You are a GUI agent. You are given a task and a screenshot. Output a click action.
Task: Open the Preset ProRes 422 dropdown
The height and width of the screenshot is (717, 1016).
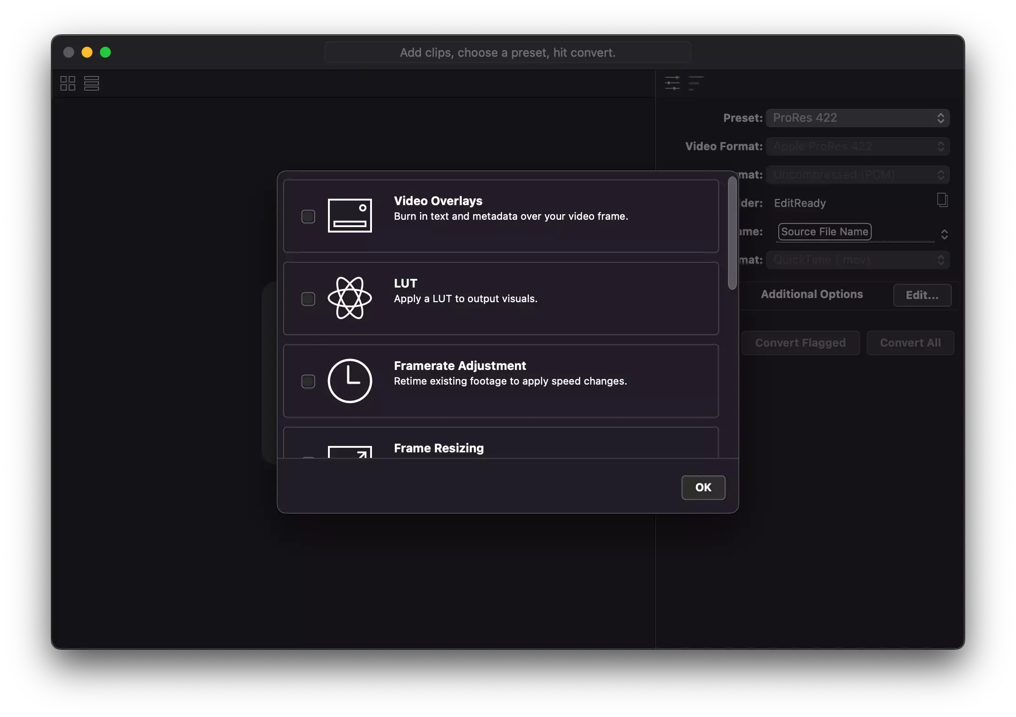[x=858, y=118]
